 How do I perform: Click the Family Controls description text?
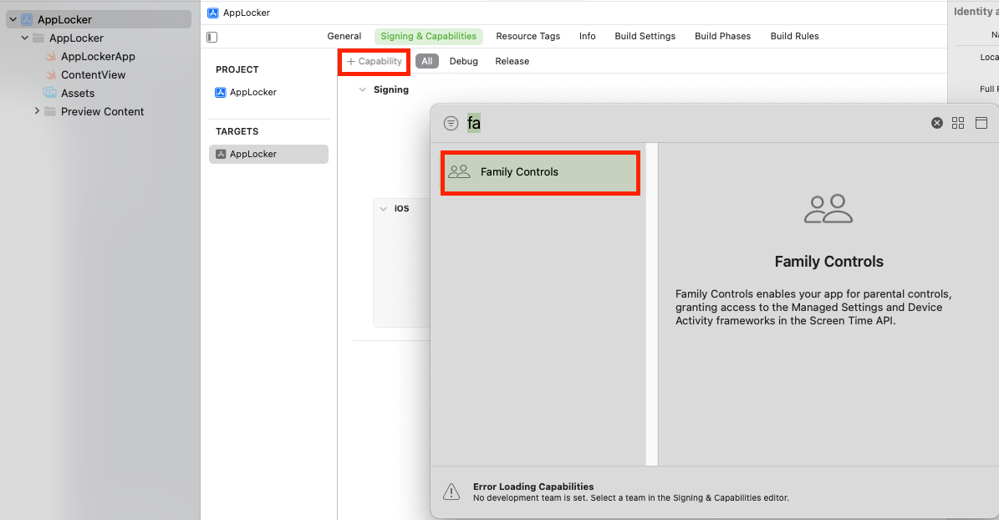[x=813, y=307]
